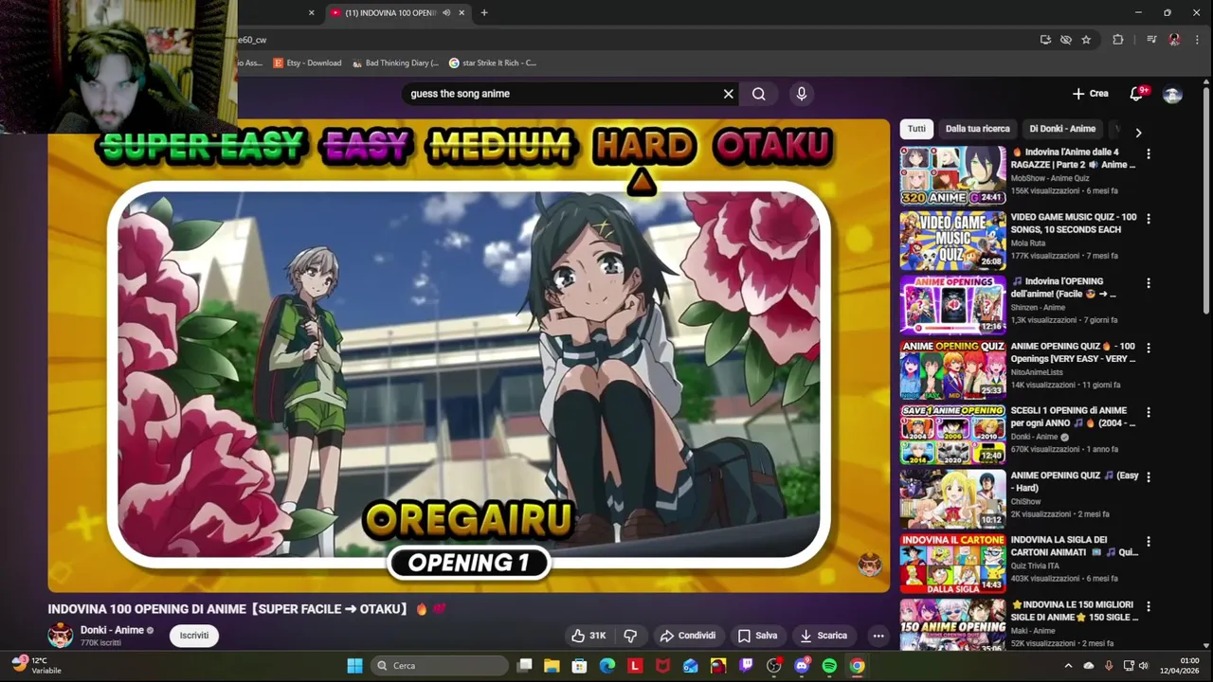Open the Video Game Music Quiz thumbnail
The height and width of the screenshot is (682, 1213).
click(952, 240)
